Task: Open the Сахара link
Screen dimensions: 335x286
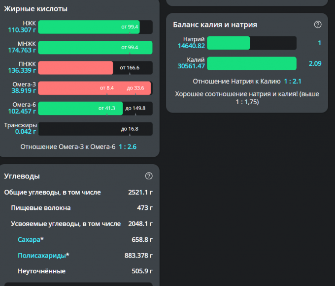Action: [29, 239]
